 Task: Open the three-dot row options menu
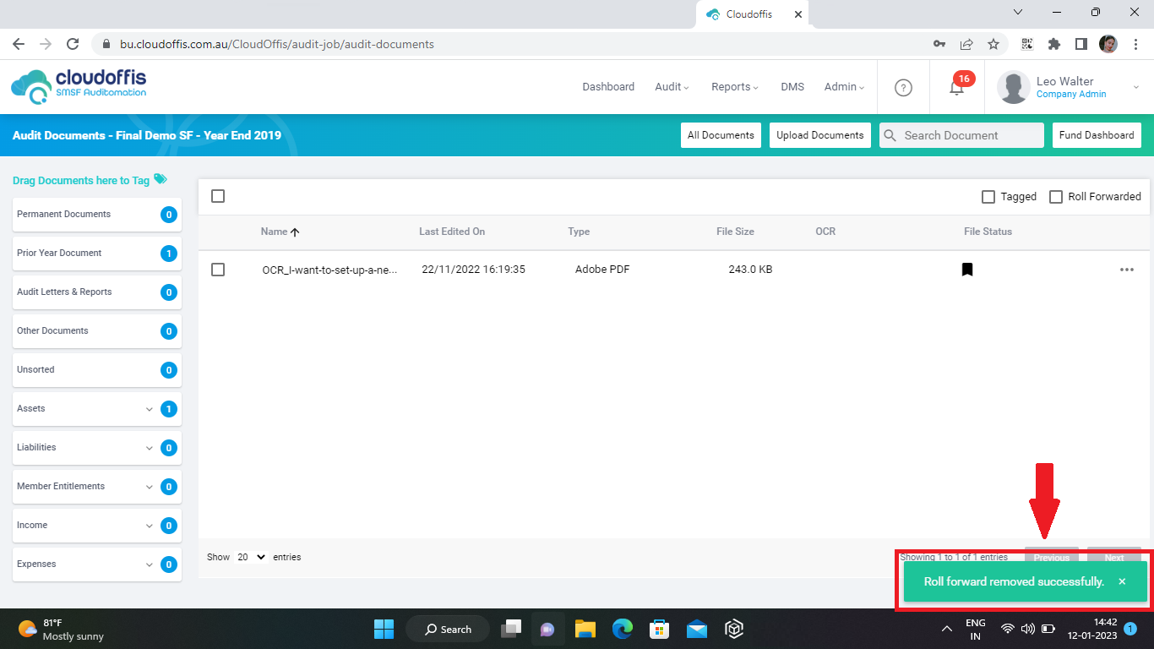[1126, 270]
